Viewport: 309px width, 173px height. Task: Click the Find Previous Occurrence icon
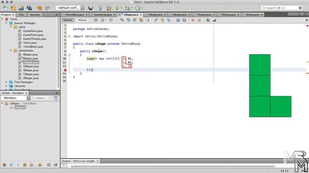pyautogui.click(x=128, y=20)
